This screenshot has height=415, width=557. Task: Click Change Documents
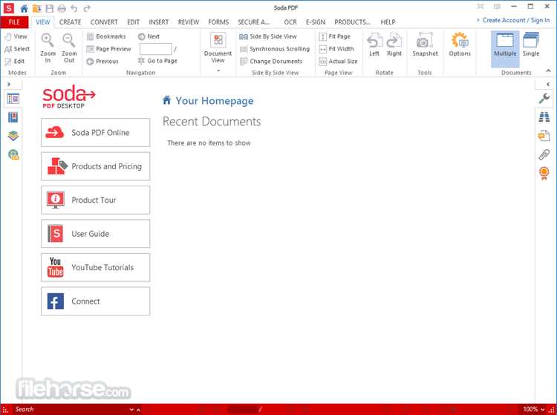click(270, 61)
